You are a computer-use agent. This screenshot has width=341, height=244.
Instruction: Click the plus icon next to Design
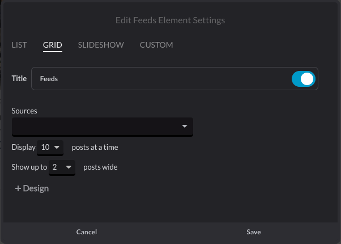pos(18,188)
